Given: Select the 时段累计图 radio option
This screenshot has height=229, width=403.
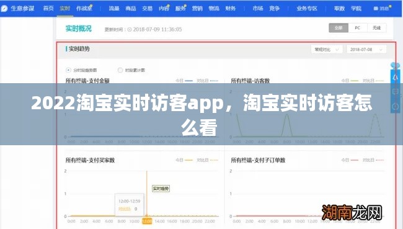Looking at the screenshot, I should [x=120, y=70].
